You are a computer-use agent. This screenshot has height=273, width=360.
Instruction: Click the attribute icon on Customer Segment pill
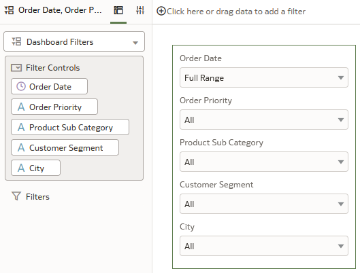[21, 148]
